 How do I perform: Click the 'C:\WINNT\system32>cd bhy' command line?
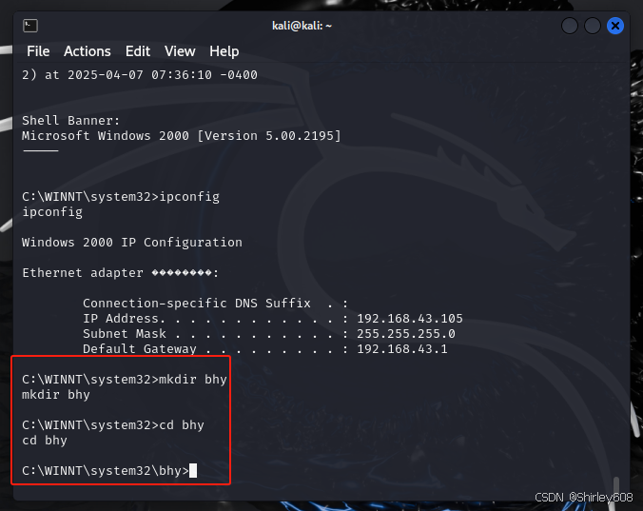click(113, 424)
